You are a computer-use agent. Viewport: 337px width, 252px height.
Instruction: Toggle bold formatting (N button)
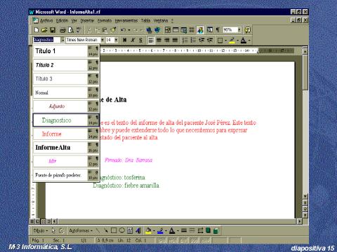[125, 41]
